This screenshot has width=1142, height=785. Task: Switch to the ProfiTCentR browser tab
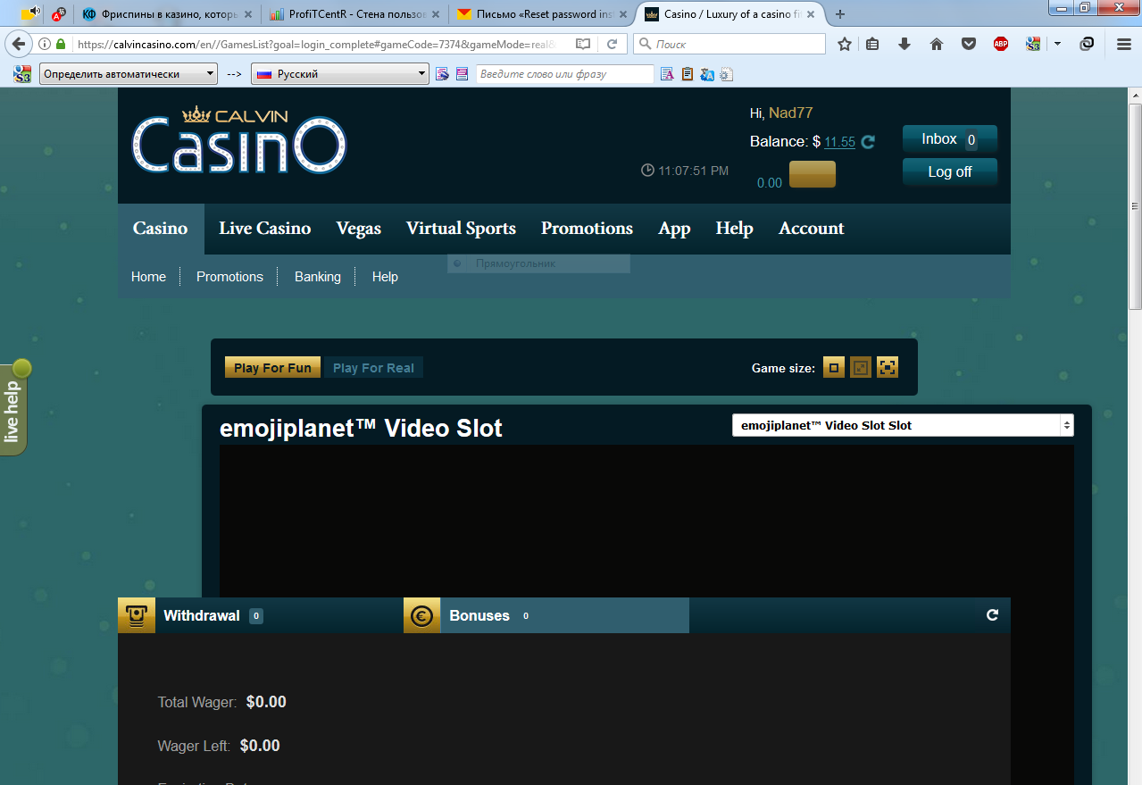[x=355, y=14]
